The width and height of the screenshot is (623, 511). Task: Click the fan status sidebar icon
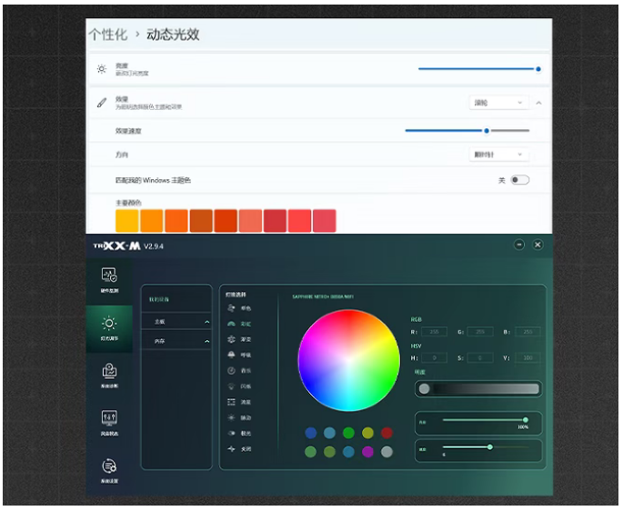[x=108, y=421]
